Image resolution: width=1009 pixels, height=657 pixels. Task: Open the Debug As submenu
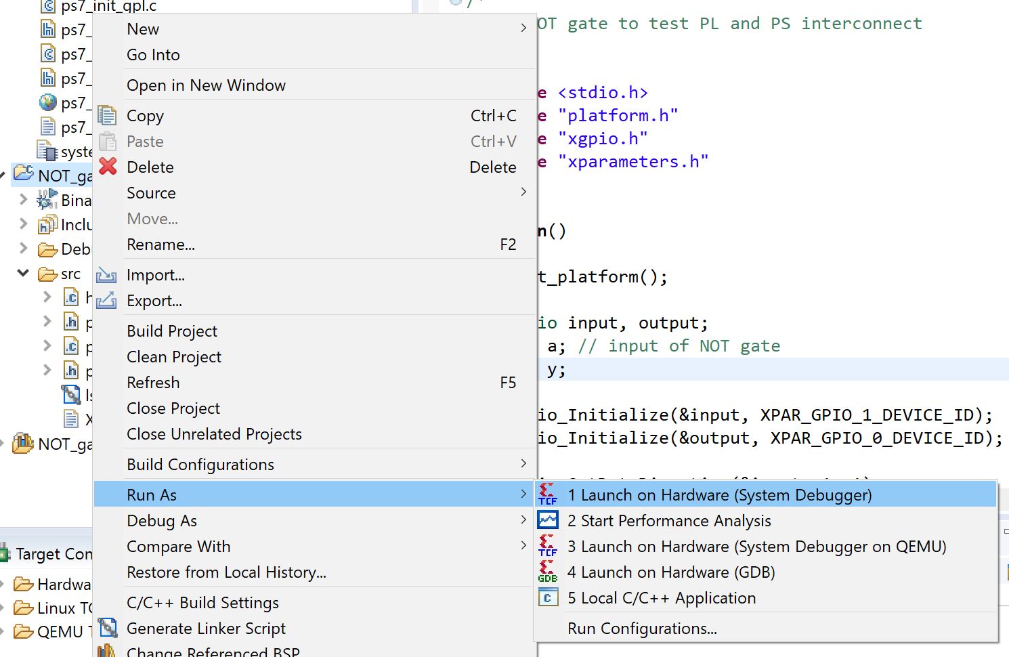tap(161, 521)
